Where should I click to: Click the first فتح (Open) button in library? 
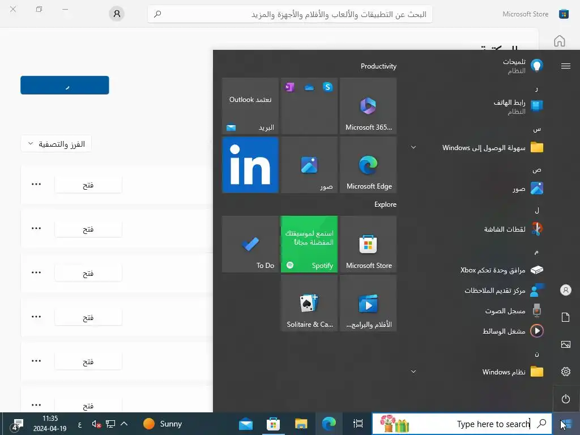[88, 185]
